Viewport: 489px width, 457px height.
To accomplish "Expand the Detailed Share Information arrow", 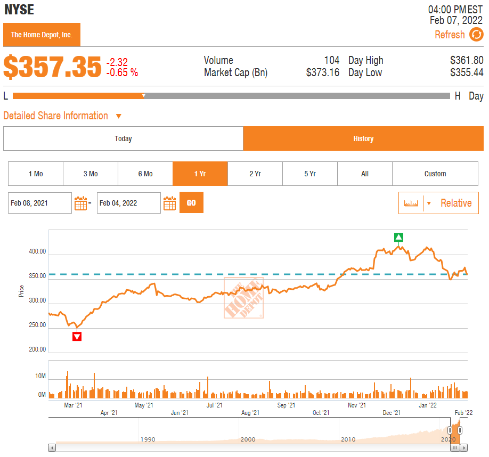I will 118,116.
